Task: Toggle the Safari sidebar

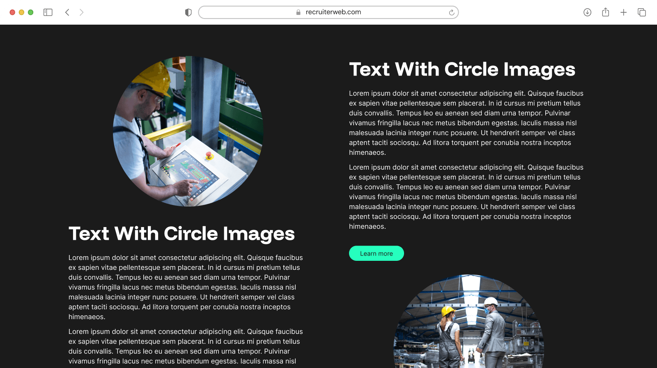Action: coord(48,12)
